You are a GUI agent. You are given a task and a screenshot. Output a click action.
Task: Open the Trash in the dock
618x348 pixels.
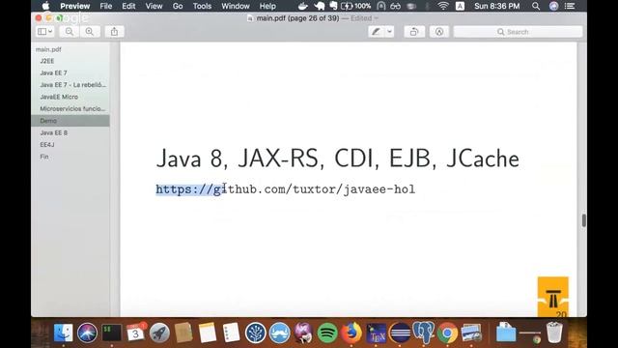[x=554, y=333]
